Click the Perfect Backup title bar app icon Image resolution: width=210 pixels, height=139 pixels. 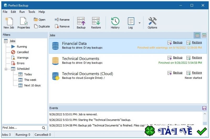(x=6, y=5)
